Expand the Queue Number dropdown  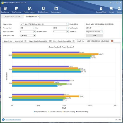tap(34, 32)
